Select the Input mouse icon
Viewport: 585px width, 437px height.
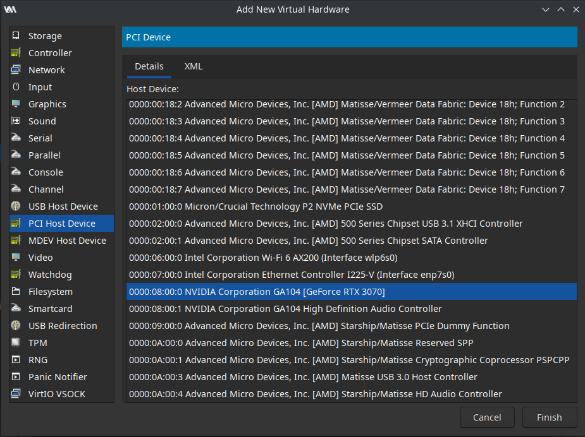tap(16, 87)
